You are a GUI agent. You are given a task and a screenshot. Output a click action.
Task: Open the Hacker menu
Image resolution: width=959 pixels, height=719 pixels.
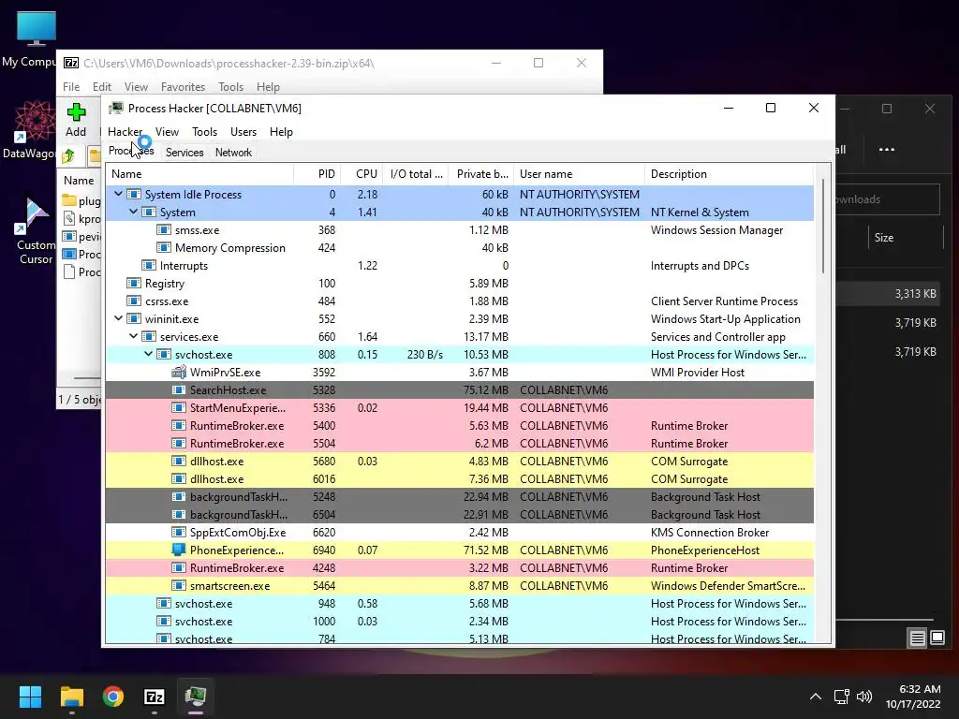pos(125,131)
